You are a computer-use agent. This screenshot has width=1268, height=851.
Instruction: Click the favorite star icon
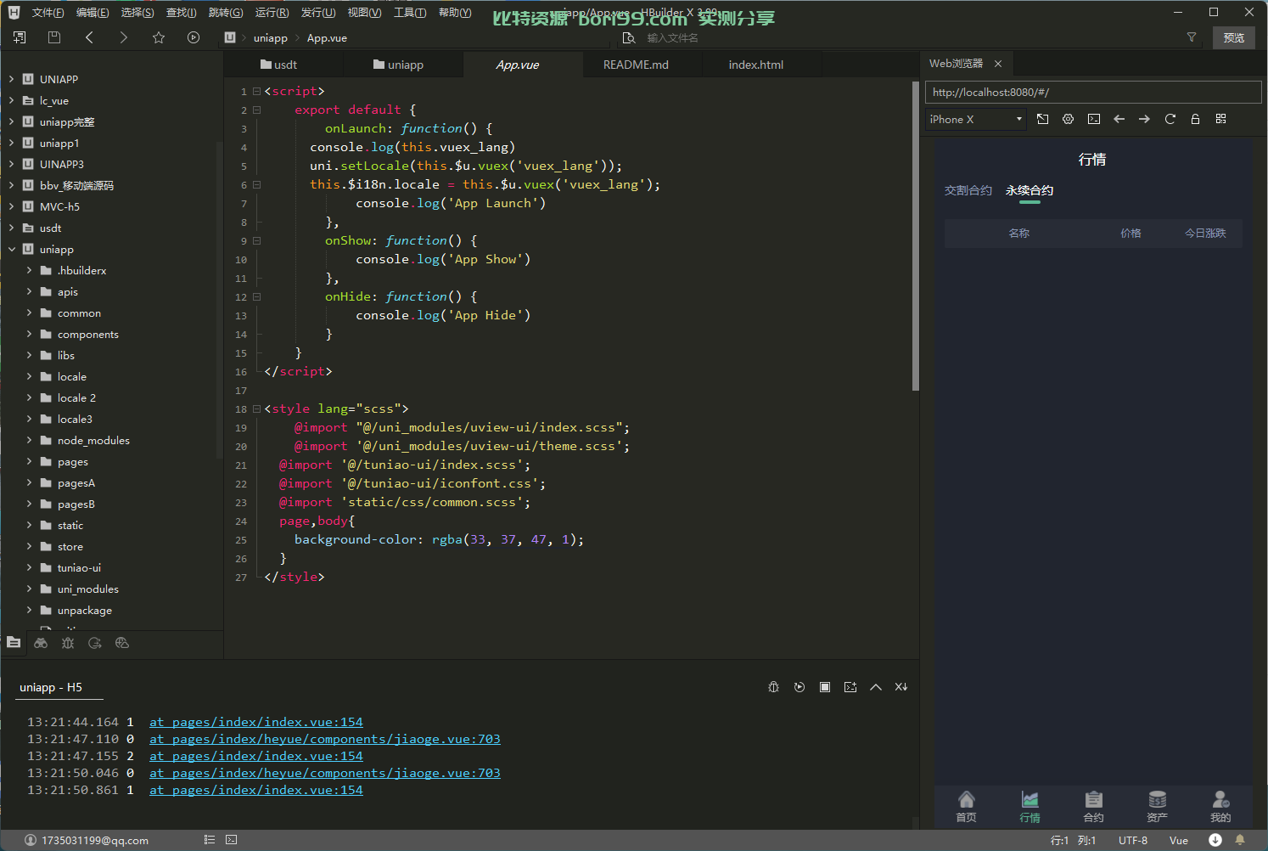click(x=159, y=37)
